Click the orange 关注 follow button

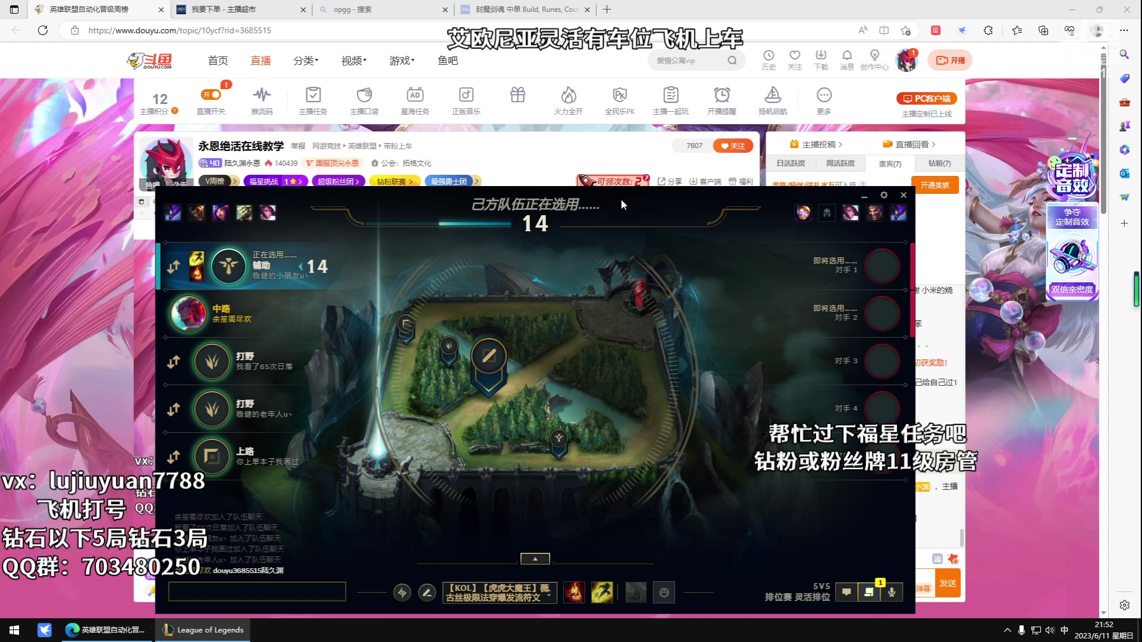point(733,146)
